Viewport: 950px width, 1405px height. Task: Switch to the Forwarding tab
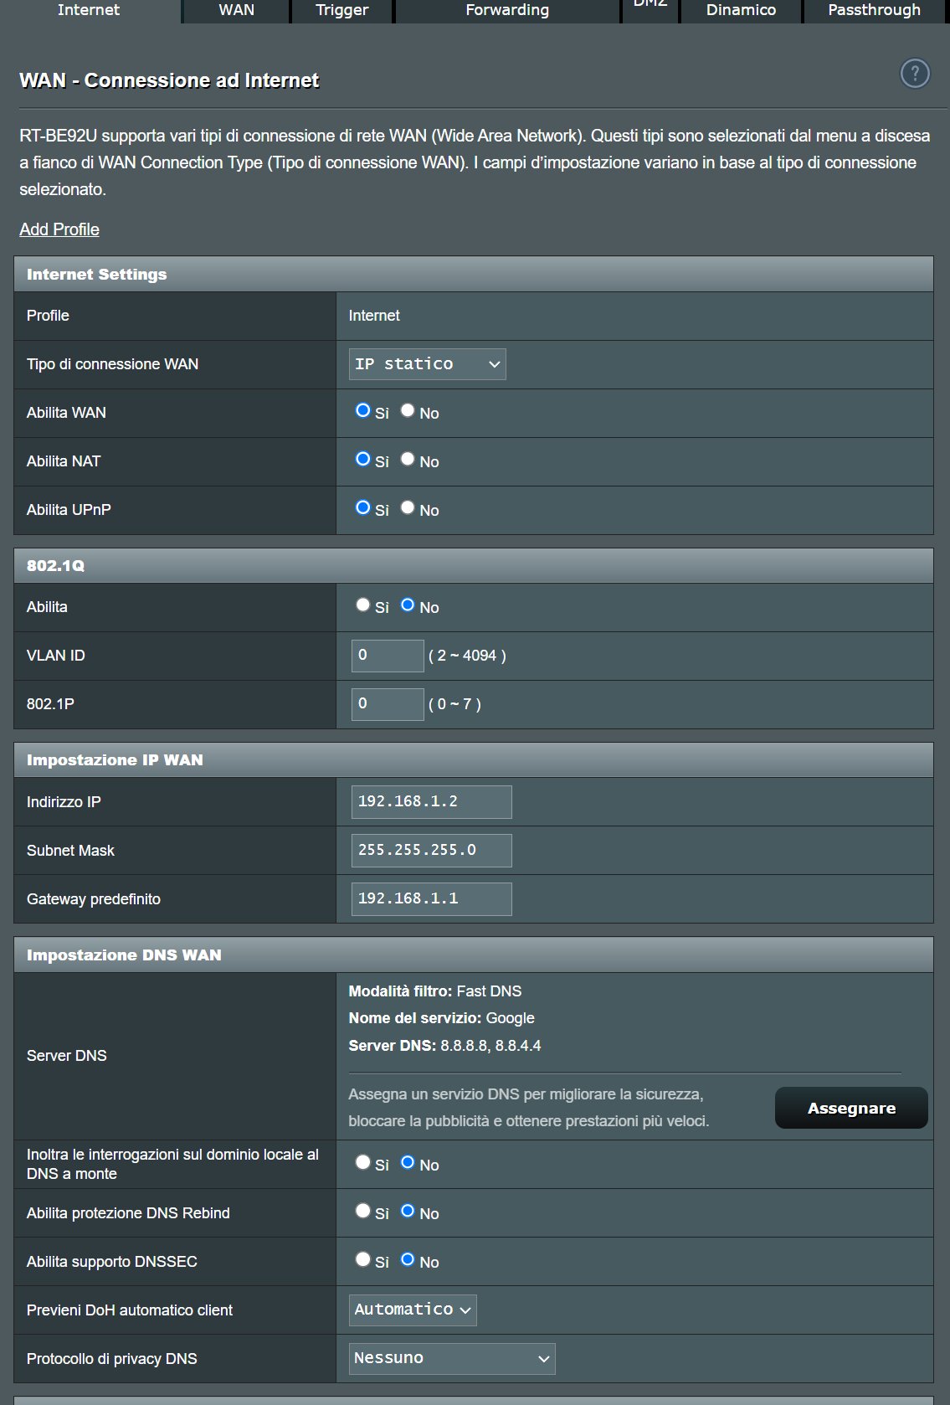[507, 11]
